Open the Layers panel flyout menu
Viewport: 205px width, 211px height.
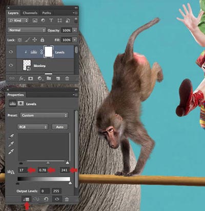click(75, 13)
